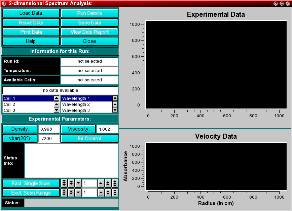Click triple-down arrow for Excl. Scan Range
The image size is (292, 211).
pos(64,193)
